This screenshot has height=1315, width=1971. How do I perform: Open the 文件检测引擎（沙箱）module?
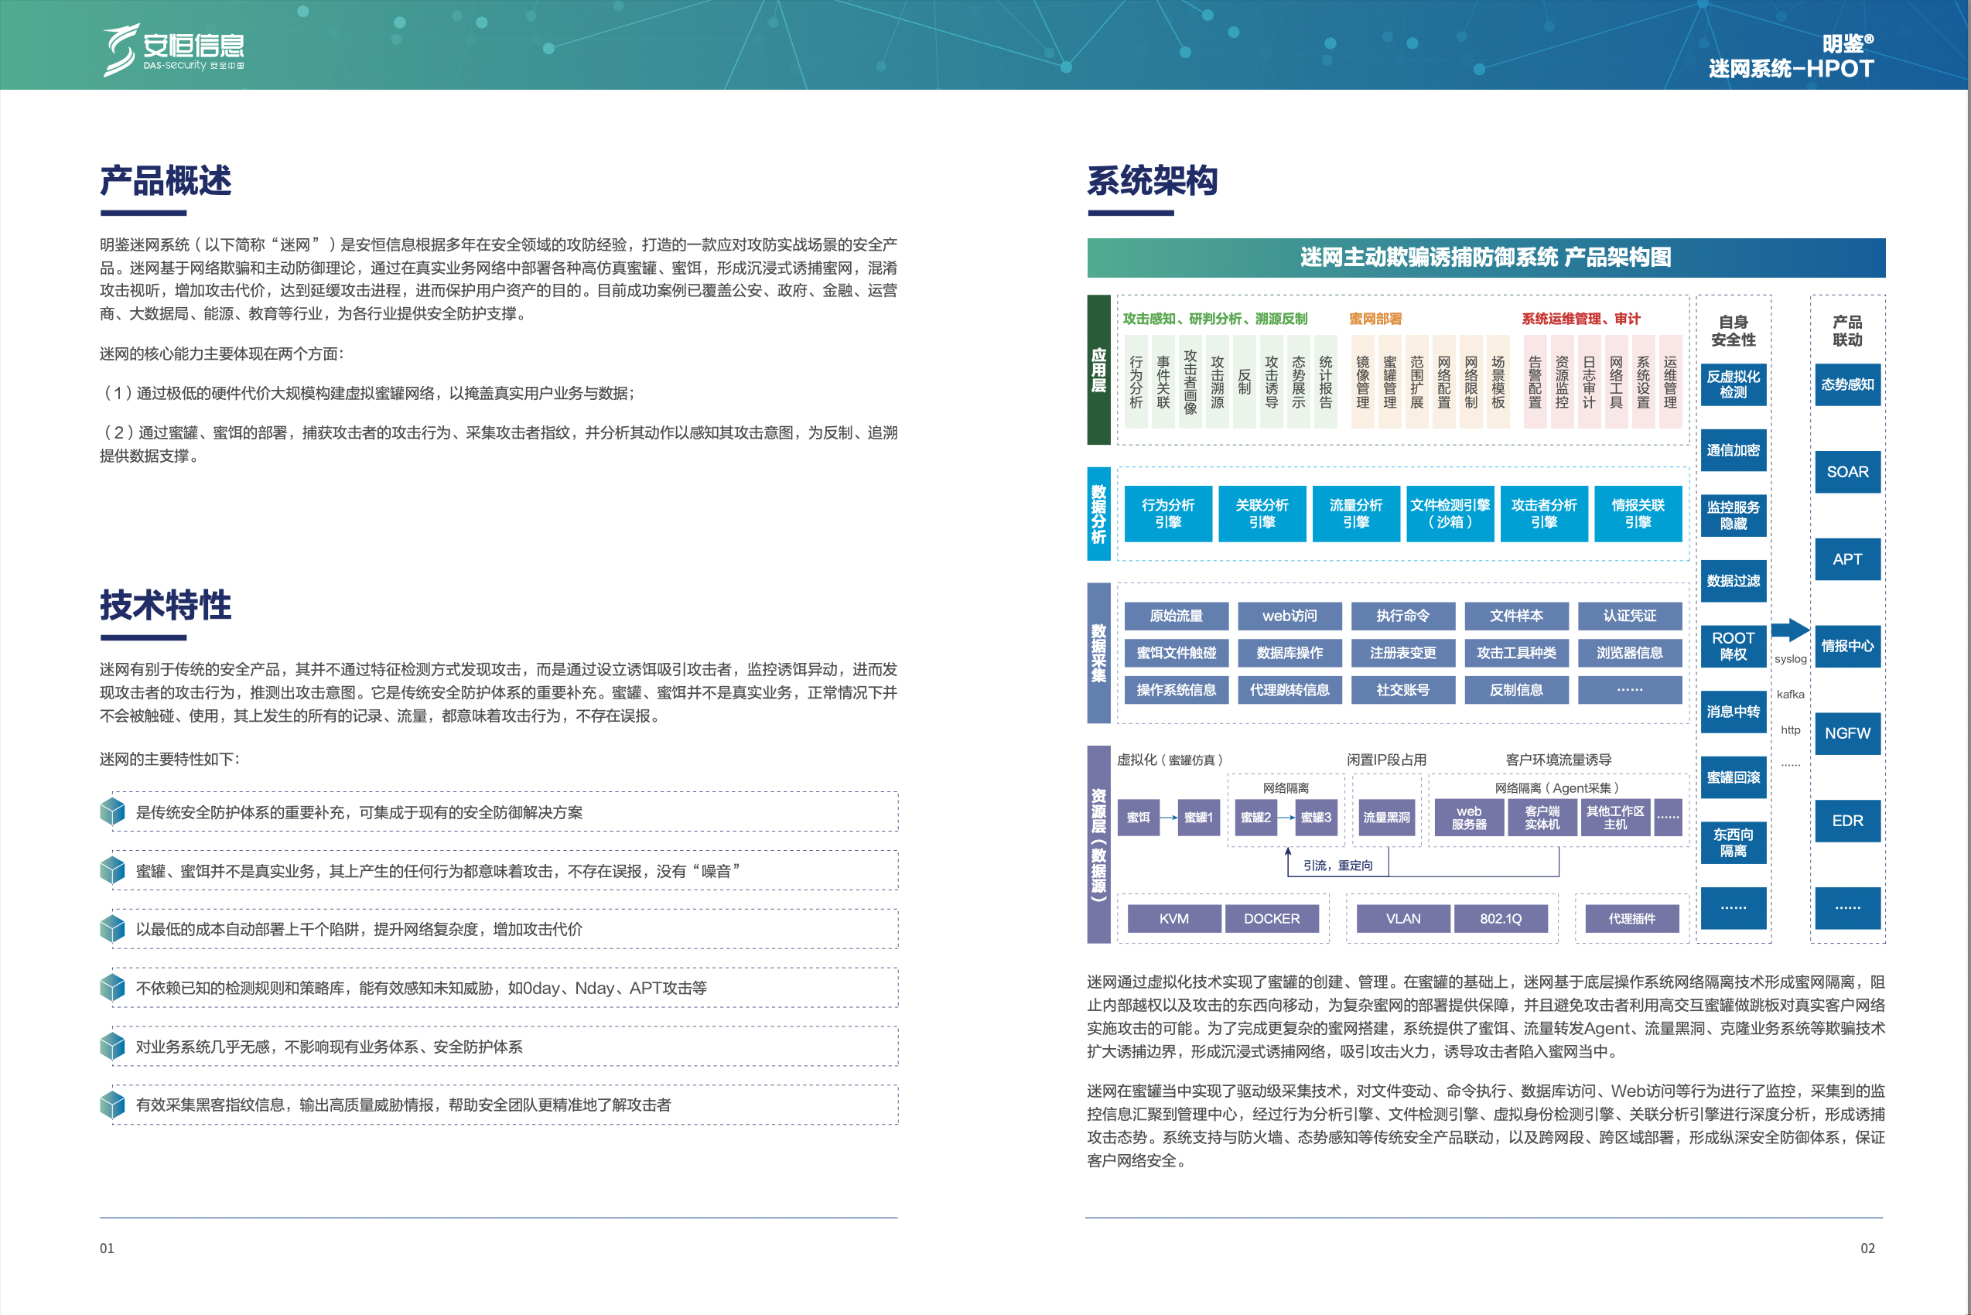[1450, 514]
